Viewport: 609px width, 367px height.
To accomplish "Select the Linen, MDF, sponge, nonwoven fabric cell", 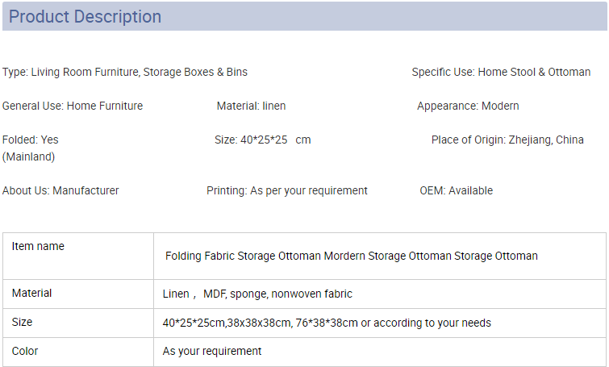I will pos(380,294).
